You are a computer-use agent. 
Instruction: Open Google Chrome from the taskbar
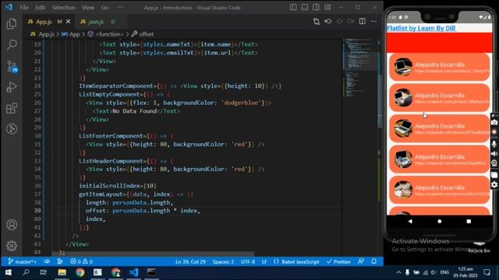[80, 272]
